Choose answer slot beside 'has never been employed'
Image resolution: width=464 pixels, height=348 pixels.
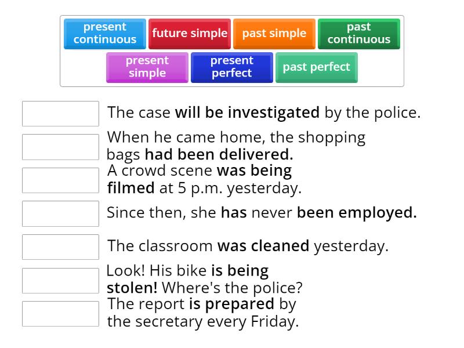pos(61,213)
